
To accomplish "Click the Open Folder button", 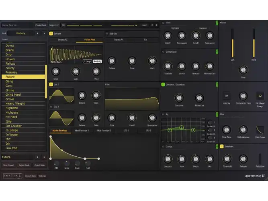I will [40, 165].
